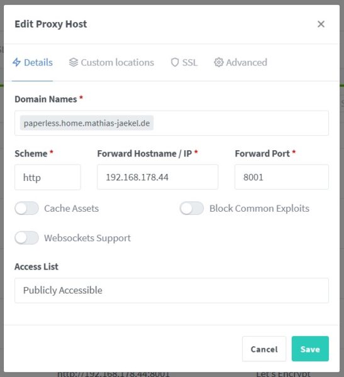Turn on Block Common Exploits

pos(192,208)
